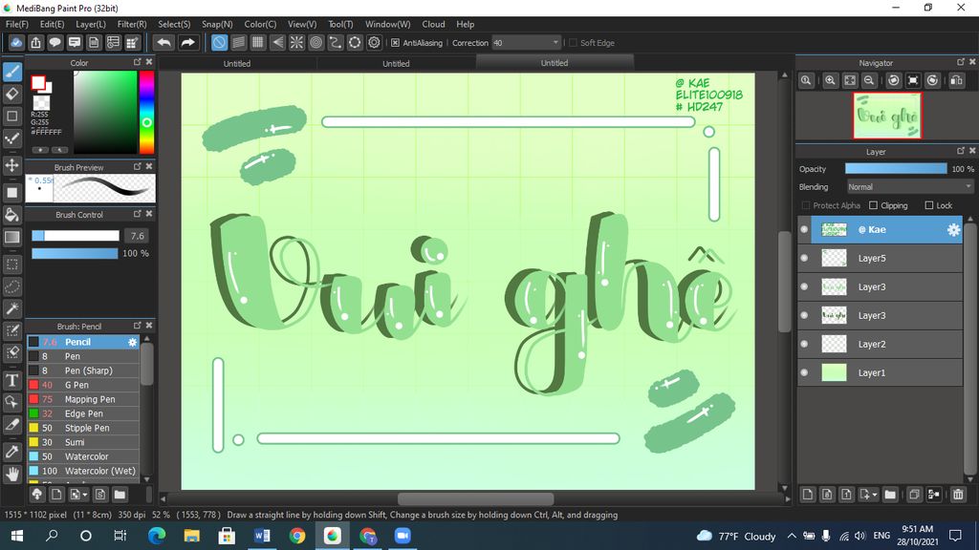979x550 pixels.
Task: Adjust the brush size slider
Action: [x=75, y=236]
